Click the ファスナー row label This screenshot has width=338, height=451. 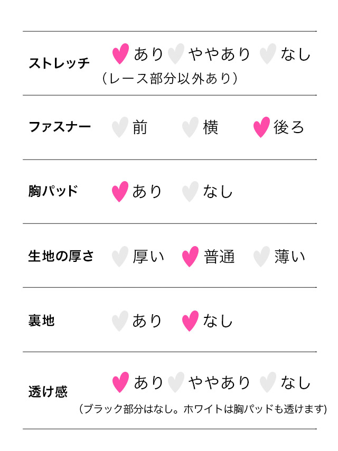[x=60, y=127]
